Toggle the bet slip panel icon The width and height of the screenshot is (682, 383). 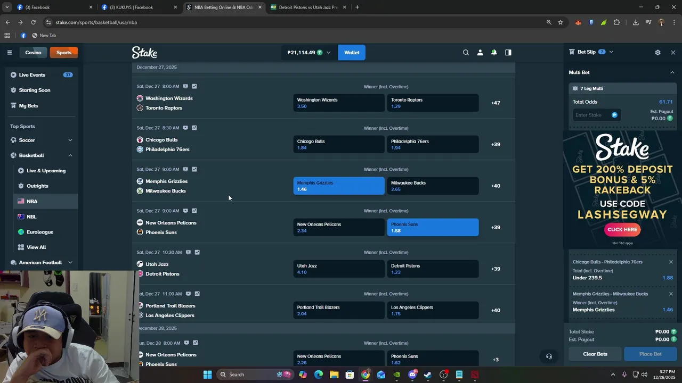(508, 52)
